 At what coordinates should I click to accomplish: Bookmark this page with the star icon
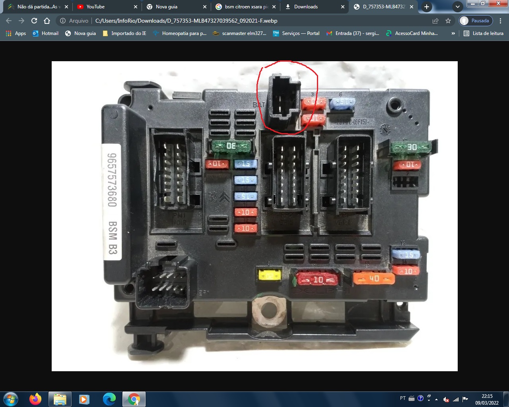coord(448,21)
